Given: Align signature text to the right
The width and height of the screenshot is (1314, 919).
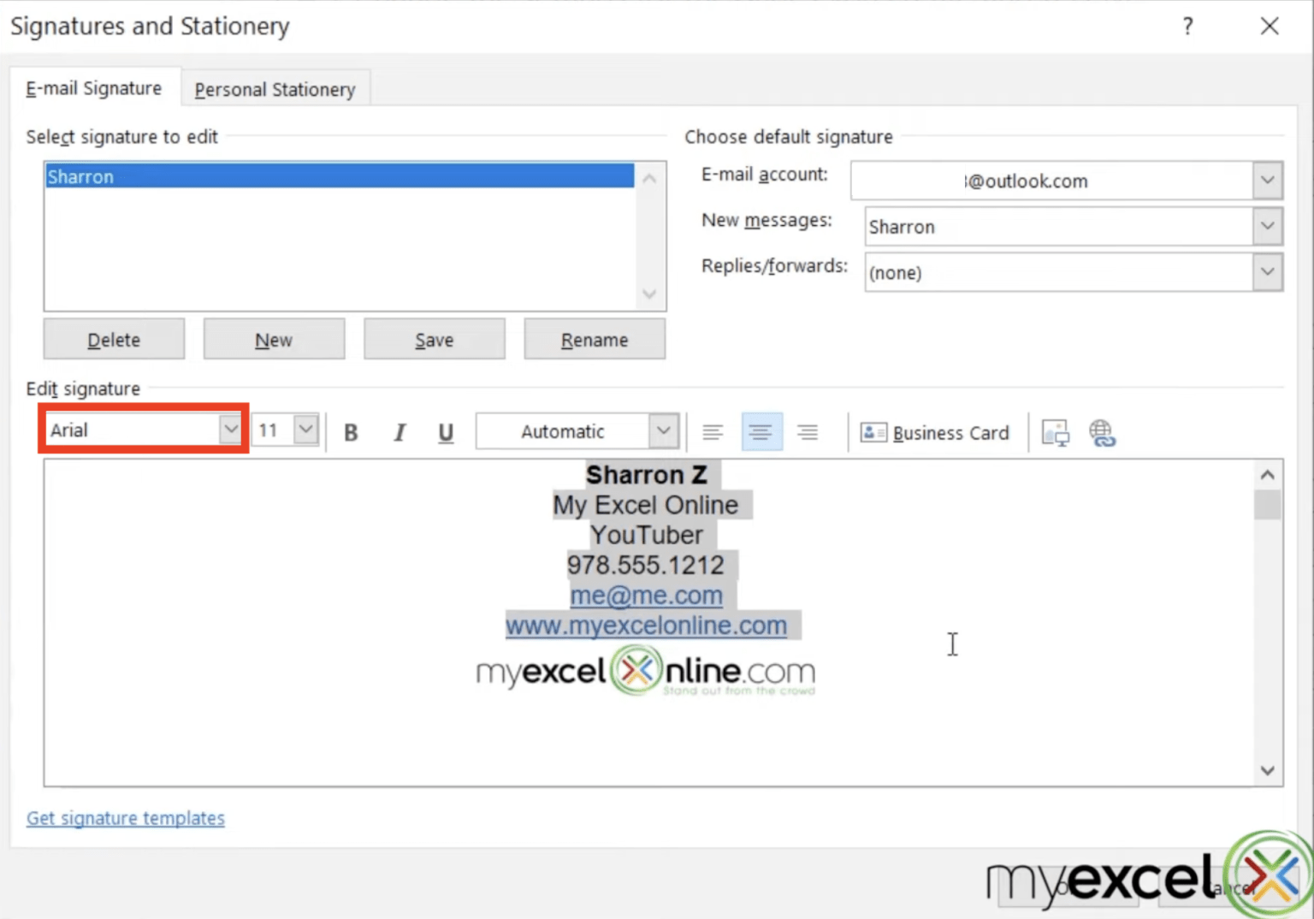Looking at the screenshot, I should coord(808,432).
